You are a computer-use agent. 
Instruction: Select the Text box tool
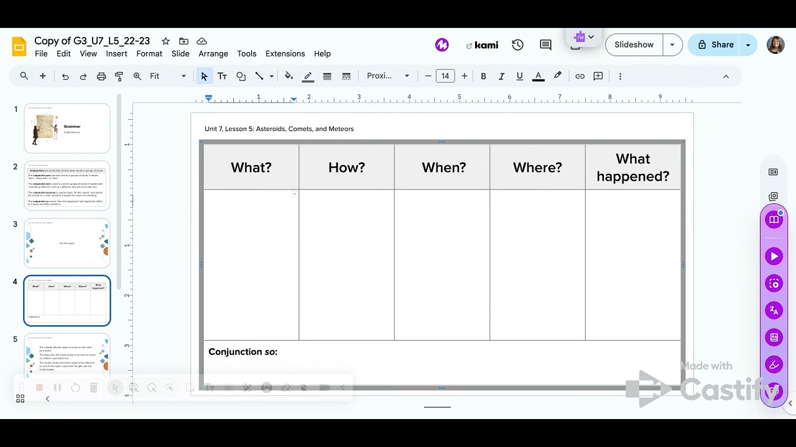click(222, 76)
